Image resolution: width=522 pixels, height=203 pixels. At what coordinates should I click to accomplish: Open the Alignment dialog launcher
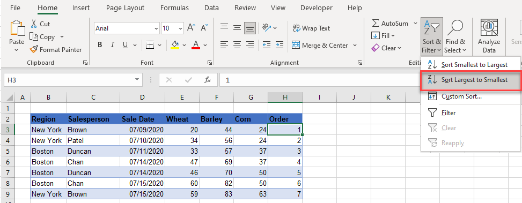360,63
